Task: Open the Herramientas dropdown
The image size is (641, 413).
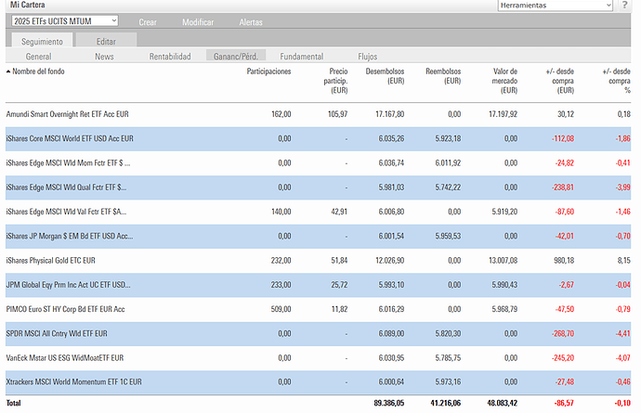Action: pyautogui.click(x=556, y=6)
